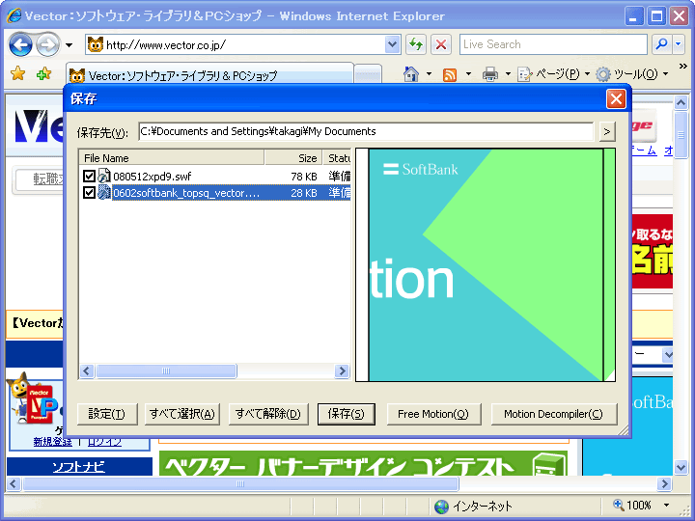The height and width of the screenshot is (521, 695).
Task: Close the 保存 dialog with the red X
Action: [x=616, y=98]
